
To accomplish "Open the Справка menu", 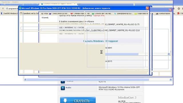I will (x=15, y=2).
